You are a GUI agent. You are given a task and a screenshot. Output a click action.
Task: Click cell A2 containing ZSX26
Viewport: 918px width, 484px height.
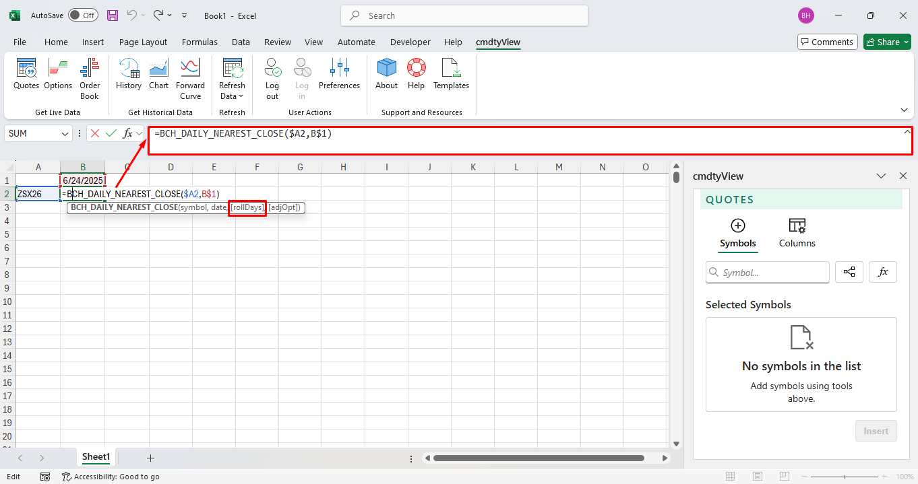coord(38,194)
